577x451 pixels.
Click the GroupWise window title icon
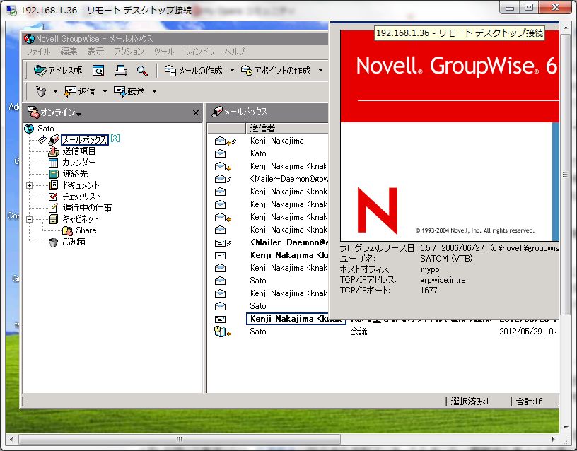pyautogui.click(x=29, y=39)
